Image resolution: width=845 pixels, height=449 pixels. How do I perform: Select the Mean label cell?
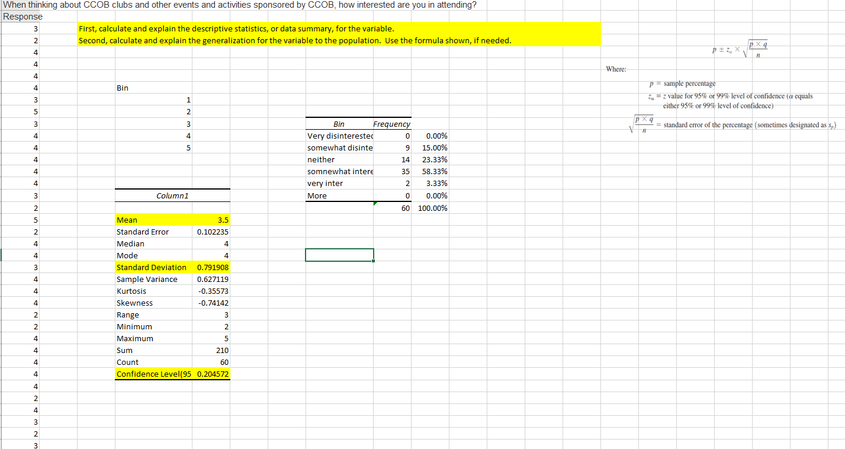[153, 220]
